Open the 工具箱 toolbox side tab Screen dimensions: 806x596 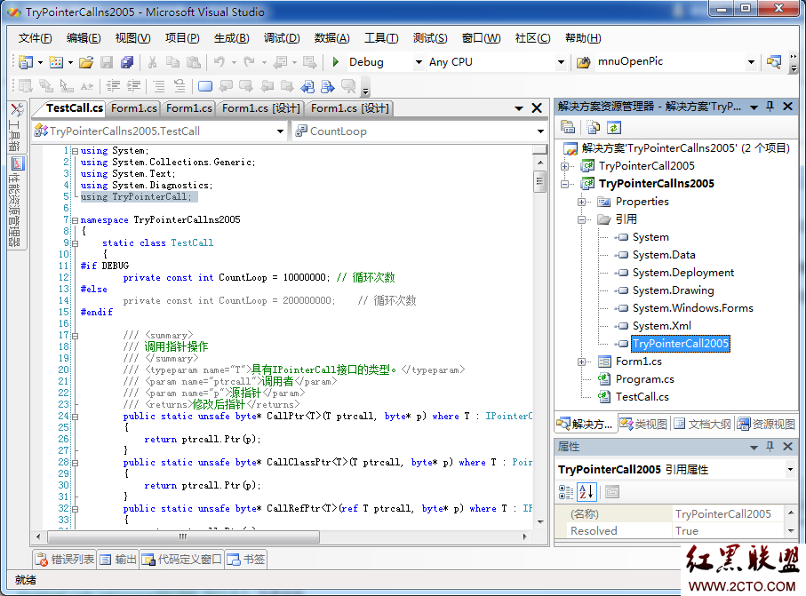tap(16, 125)
